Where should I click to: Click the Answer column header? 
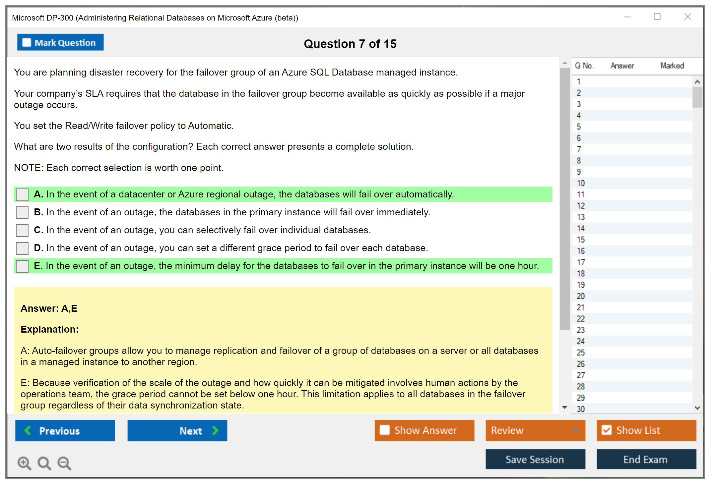[622, 66]
